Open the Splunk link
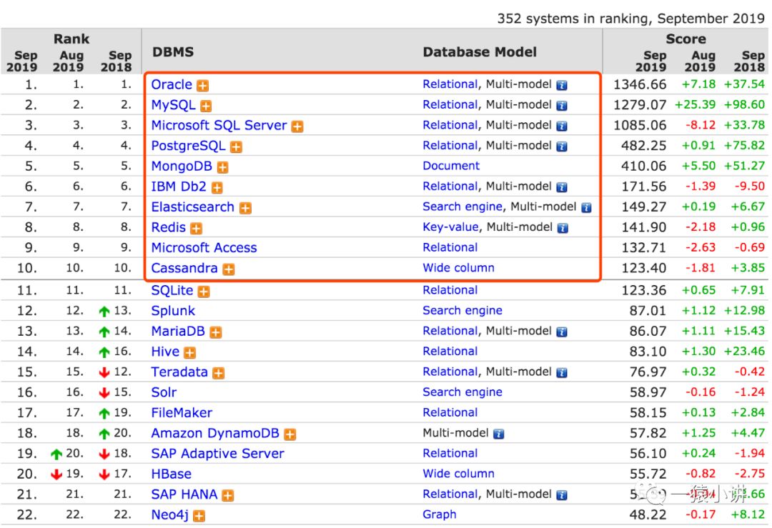Image resolution: width=772 pixels, height=528 pixels. [173, 311]
